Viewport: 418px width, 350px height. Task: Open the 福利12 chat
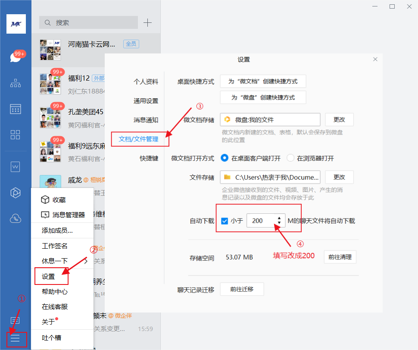pos(68,84)
